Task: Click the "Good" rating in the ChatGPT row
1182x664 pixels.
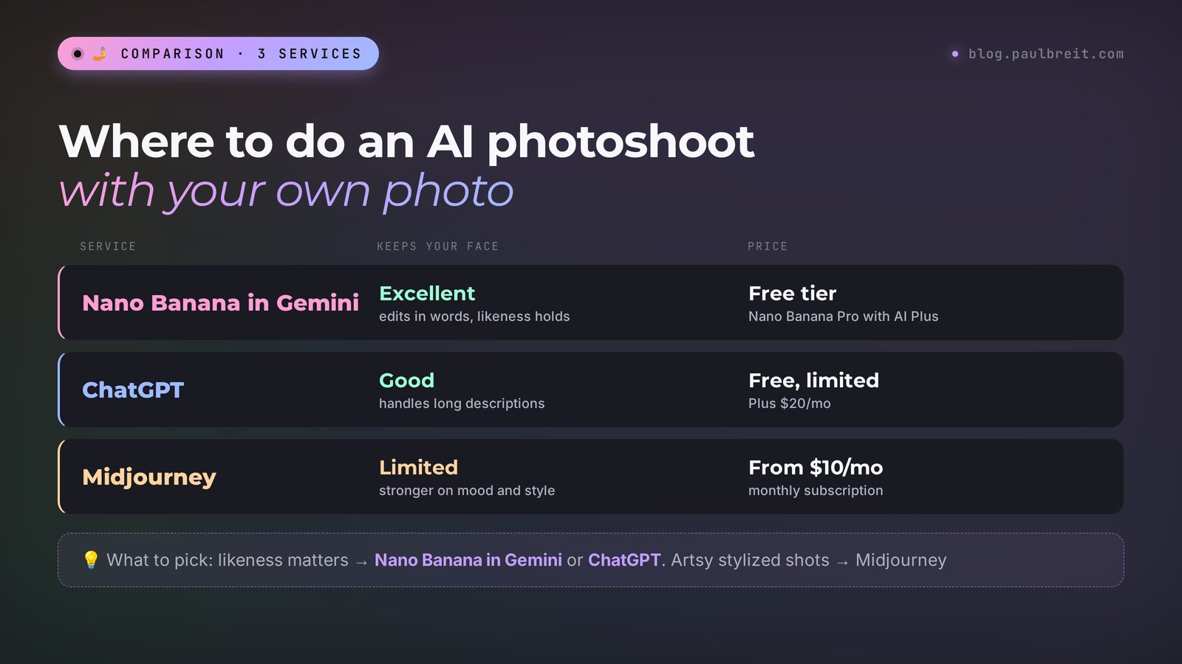Action: tap(406, 381)
